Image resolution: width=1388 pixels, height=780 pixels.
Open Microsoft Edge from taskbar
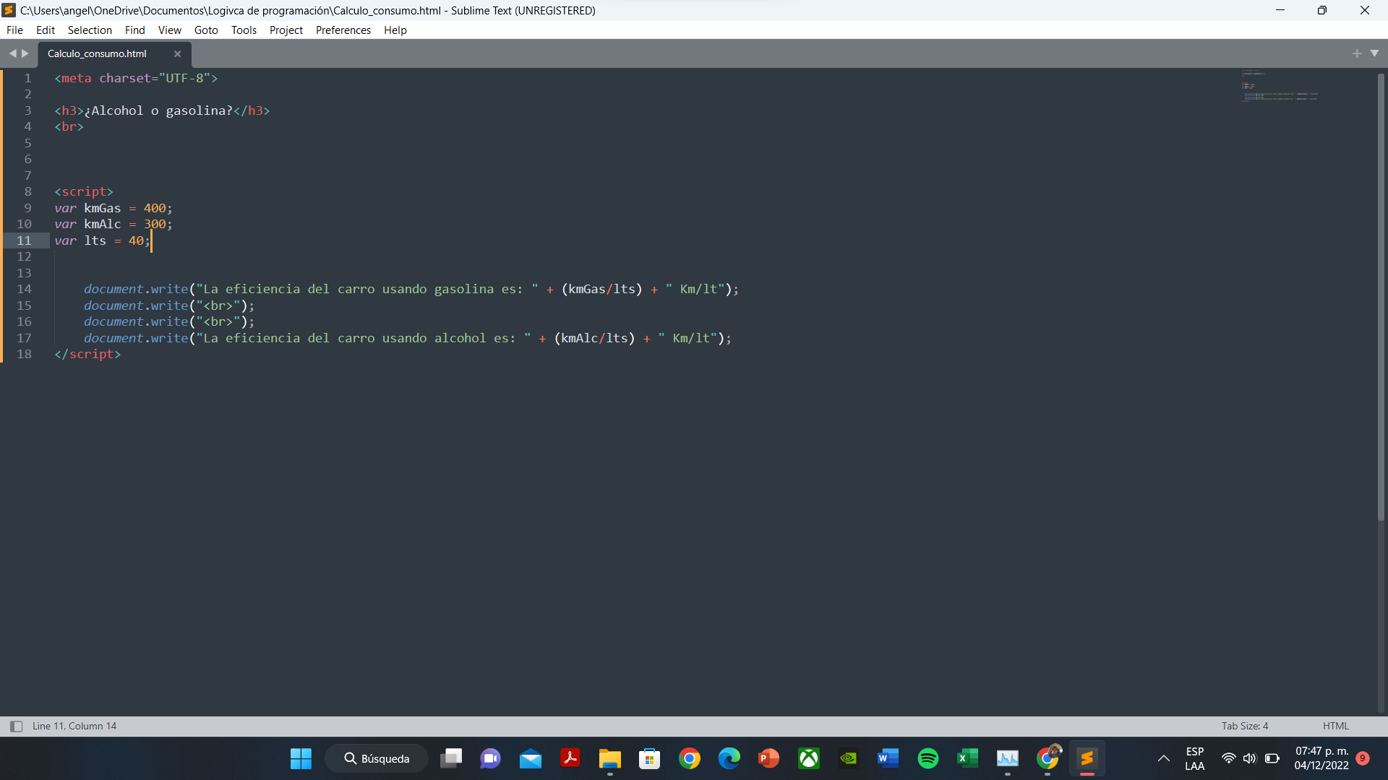[729, 758]
